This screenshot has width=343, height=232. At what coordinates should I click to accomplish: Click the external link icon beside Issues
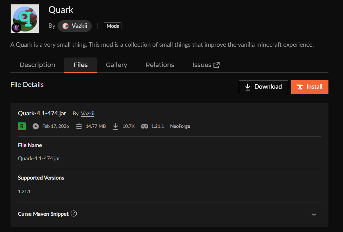coord(216,64)
